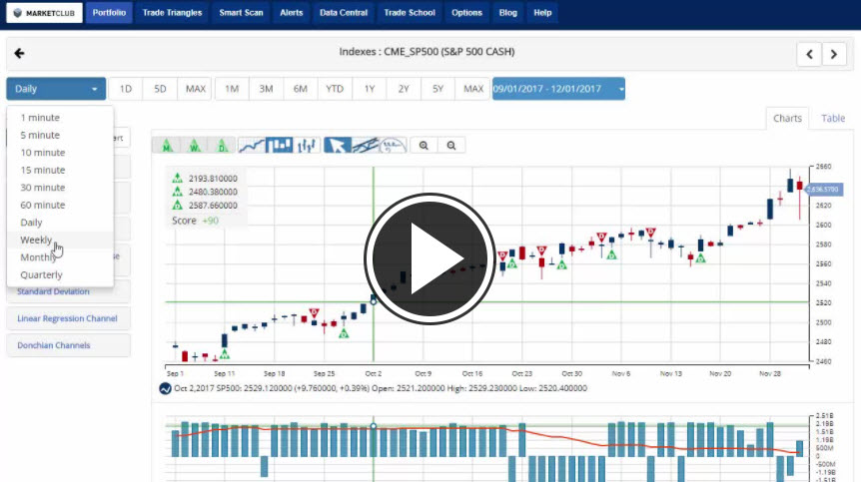Go to previous symbol with left chevron
The image size is (861, 482).
pos(809,54)
